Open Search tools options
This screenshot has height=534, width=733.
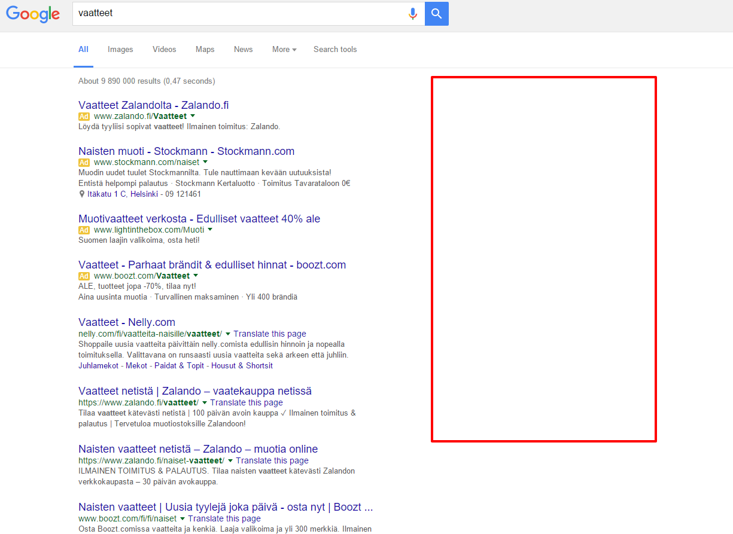(334, 50)
